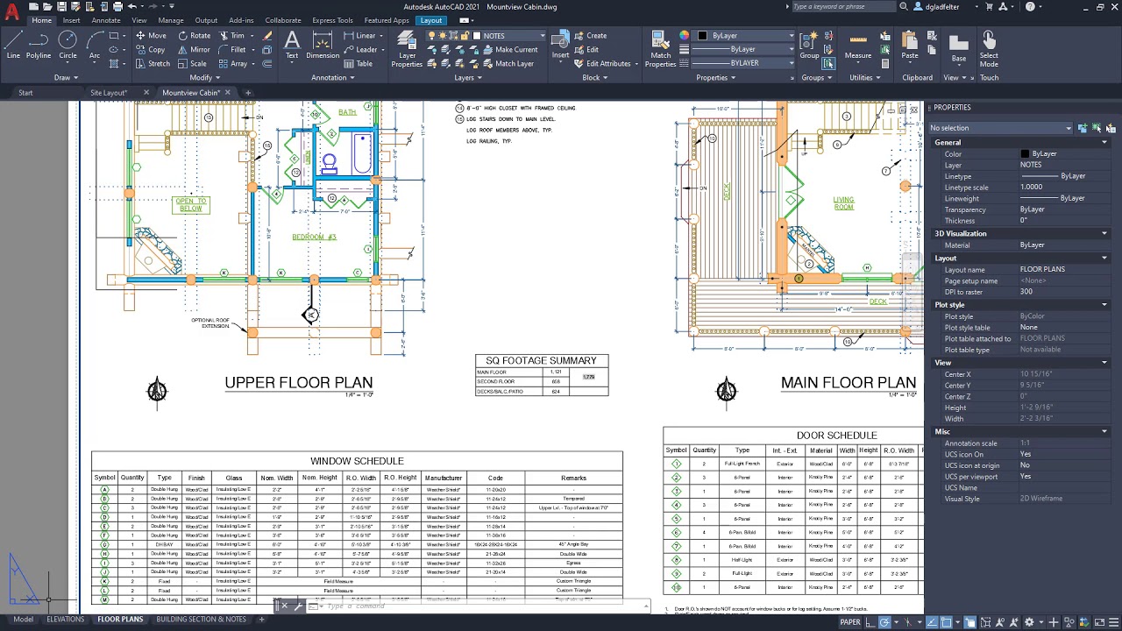The image size is (1122, 631).
Task: Expand the Modify panel flyout
Action: [x=203, y=77]
